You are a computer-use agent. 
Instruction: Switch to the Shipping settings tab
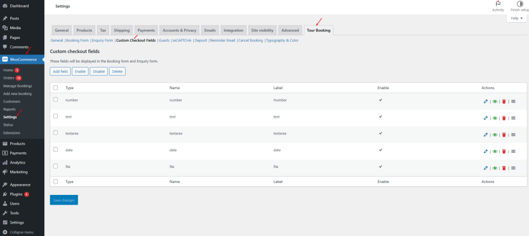(x=121, y=30)
